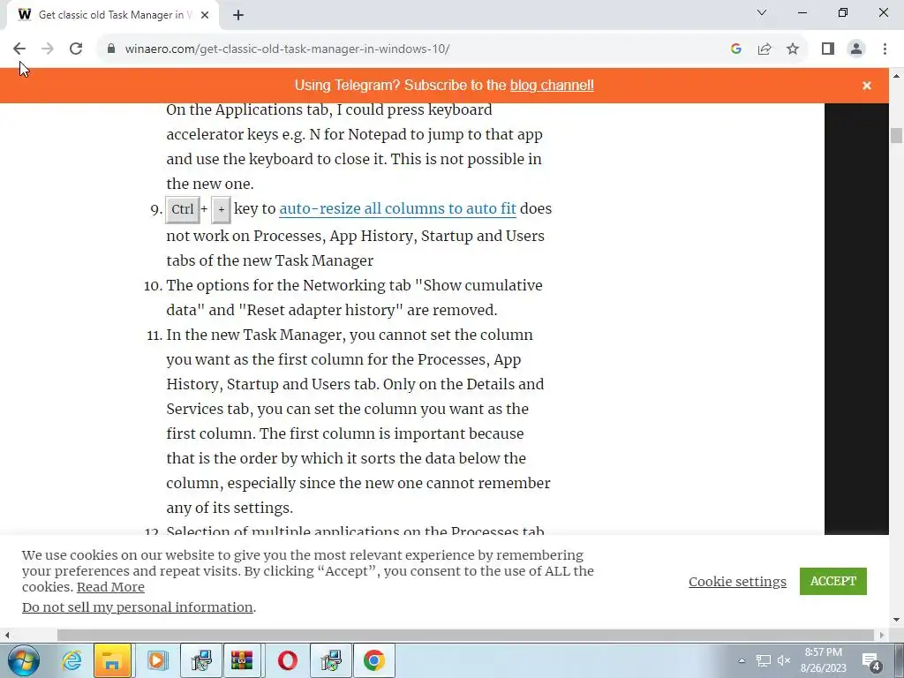Click the Ctrl key label in item 9
The height and width of the screenshot is (678, 904).
pos(182,209)
